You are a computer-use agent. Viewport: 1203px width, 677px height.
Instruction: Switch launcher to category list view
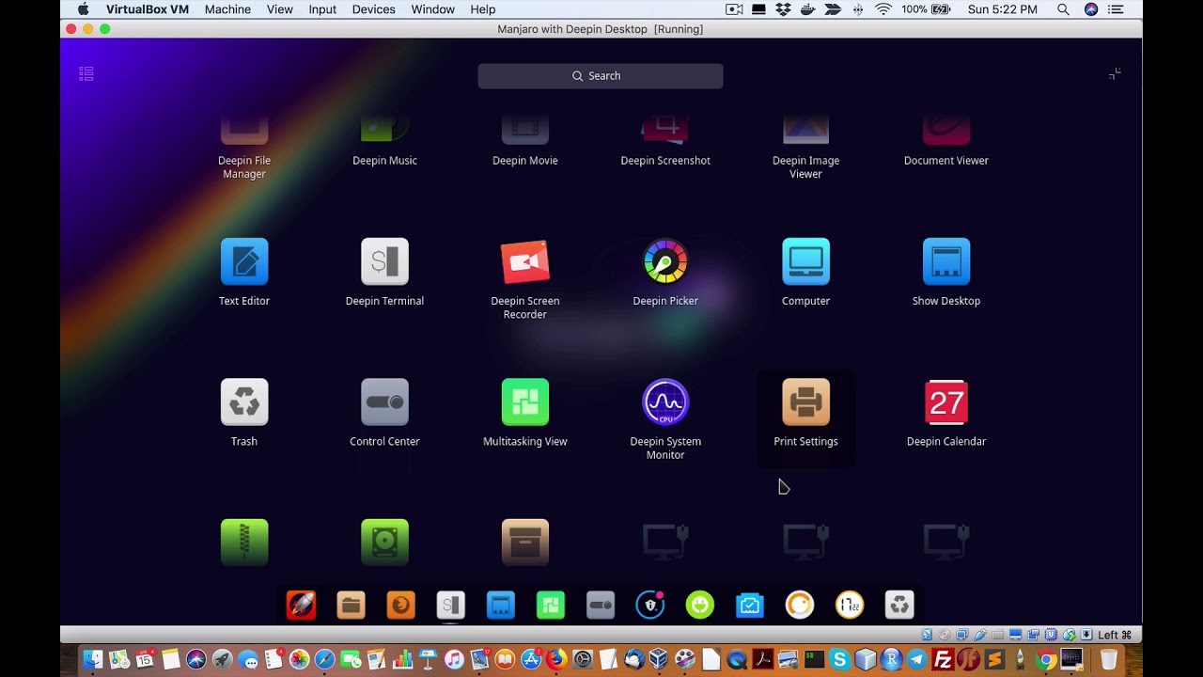click(x=86, y=73)
